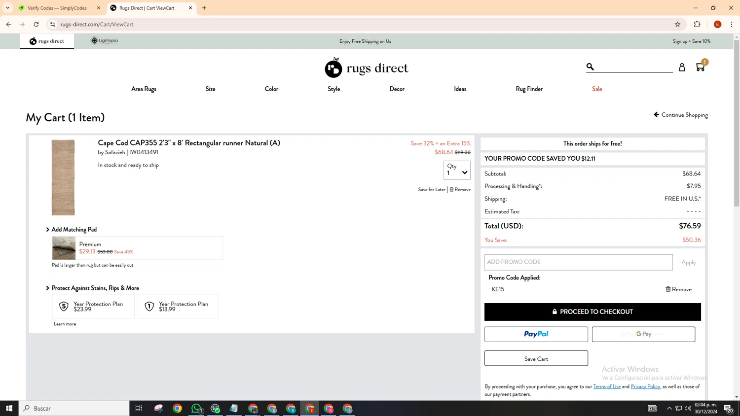Click the address bar URL

click(x=97, y=24)
